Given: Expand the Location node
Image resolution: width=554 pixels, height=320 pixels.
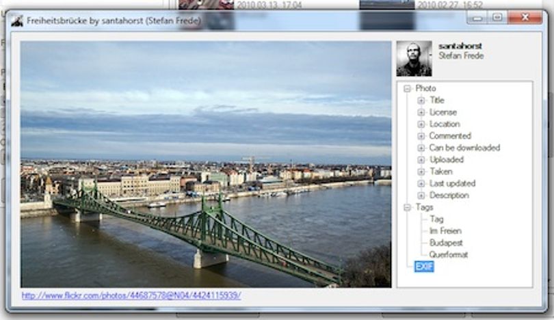Looking at the screenshot, I should (421, 124).
